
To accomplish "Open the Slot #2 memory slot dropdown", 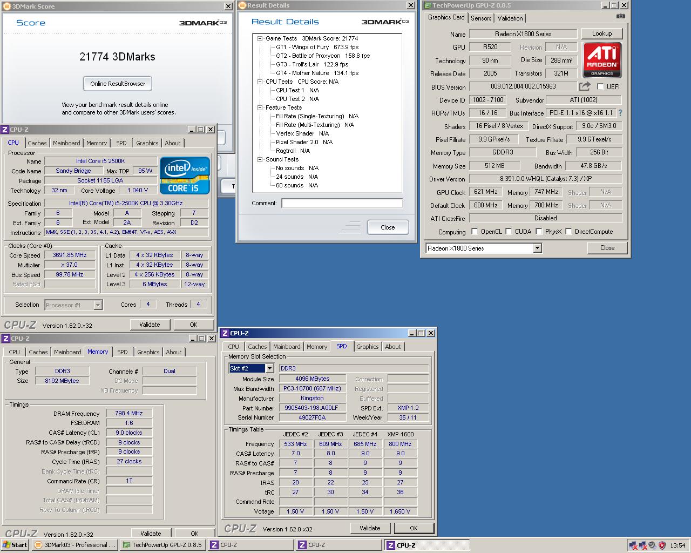I will coord(269,368).
